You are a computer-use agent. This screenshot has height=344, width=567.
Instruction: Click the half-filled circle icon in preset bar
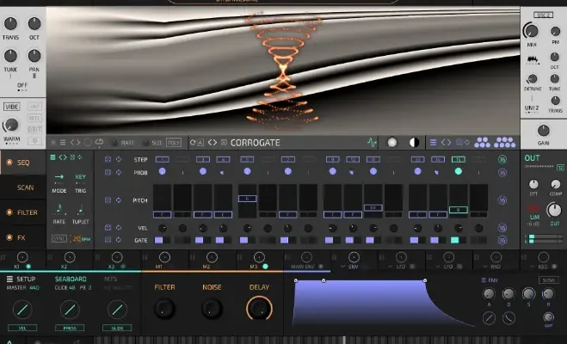click(x=413, y=142)
